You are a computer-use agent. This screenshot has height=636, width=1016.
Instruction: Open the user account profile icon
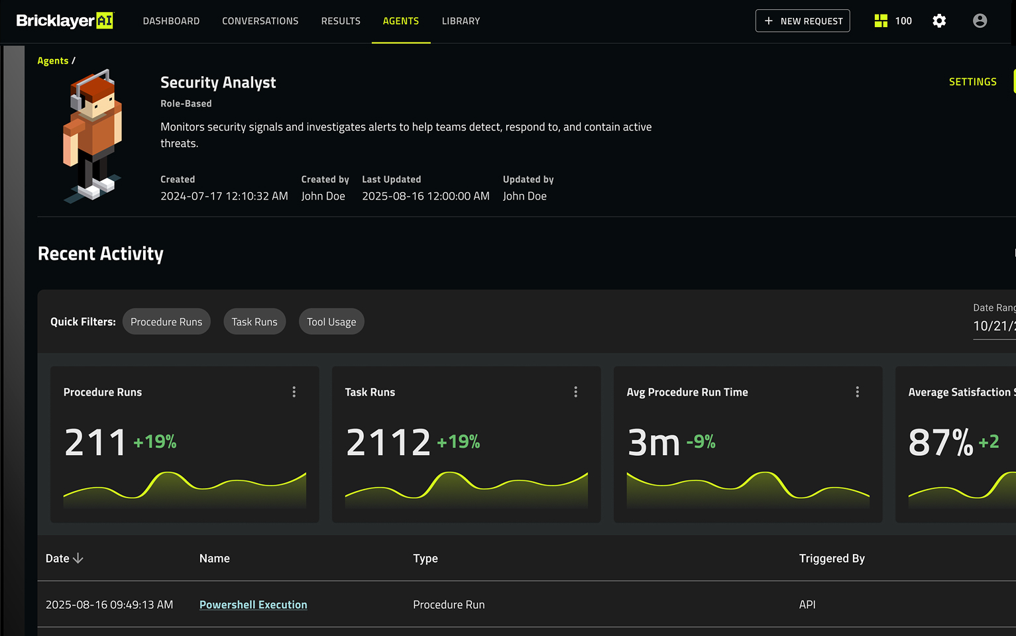(x=980, y=21)
